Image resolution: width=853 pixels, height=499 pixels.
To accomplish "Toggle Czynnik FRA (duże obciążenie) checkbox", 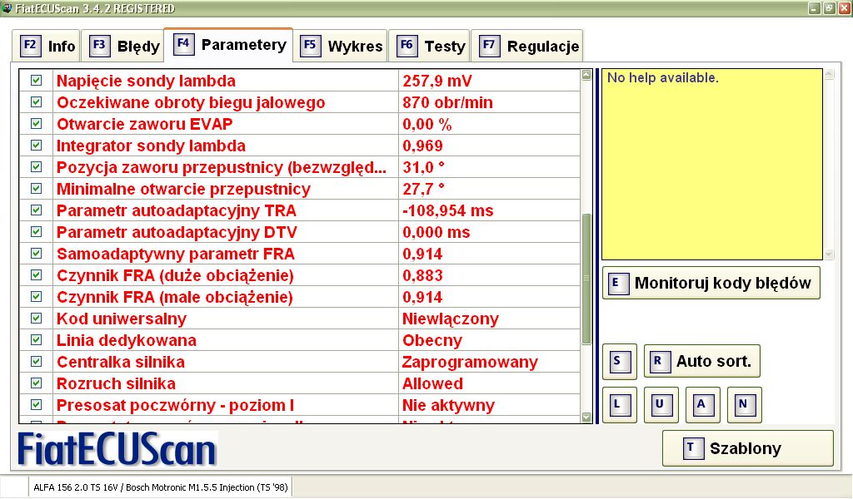I will (x=36, y=275).
